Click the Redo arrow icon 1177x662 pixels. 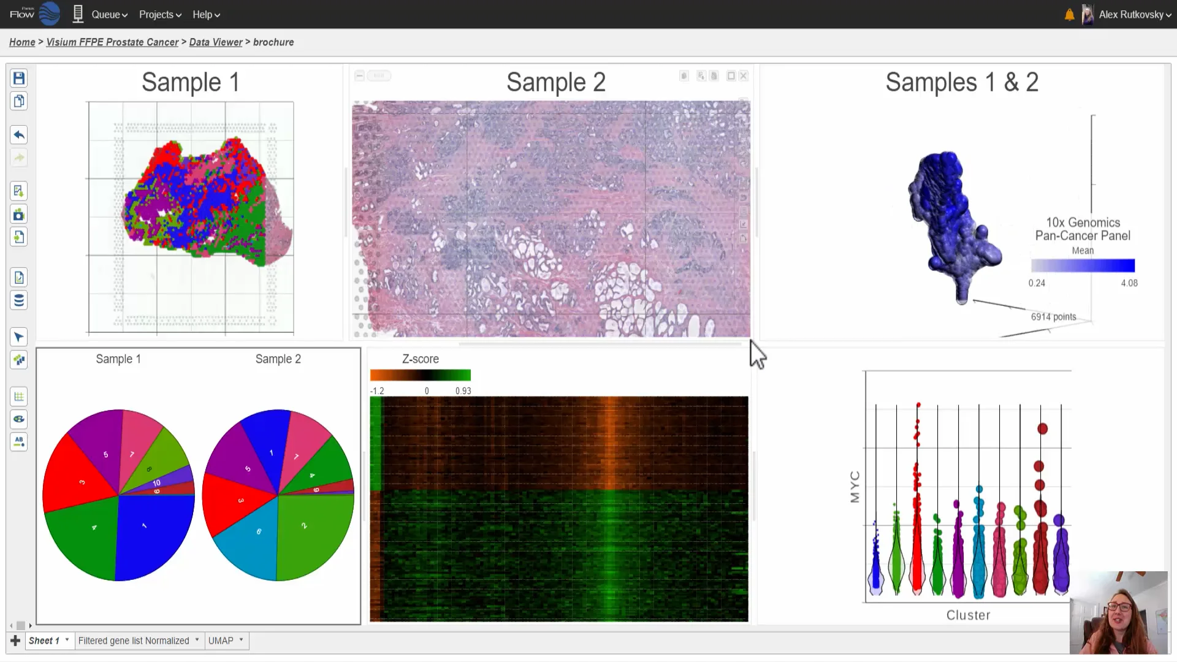click(x=19, y=158)
